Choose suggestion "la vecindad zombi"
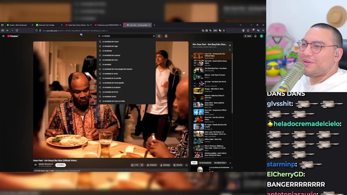Image resolution: width=347 pixels, height=195 pixels. (126, 97)
